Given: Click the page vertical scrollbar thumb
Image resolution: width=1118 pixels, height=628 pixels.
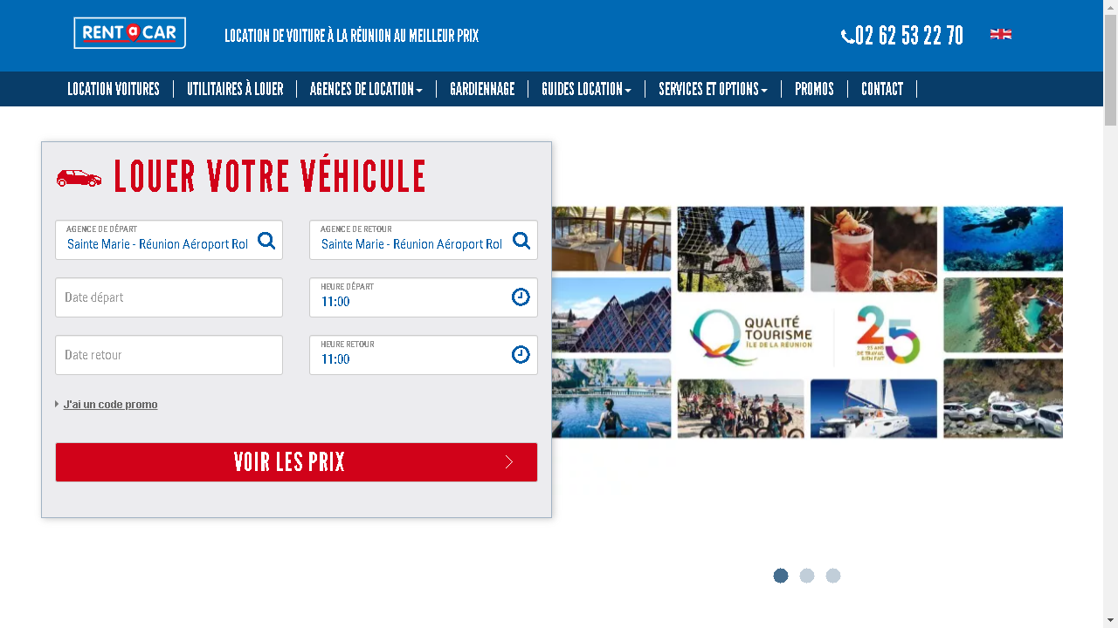Looking at the screenshot, I should pos(1110,70).
